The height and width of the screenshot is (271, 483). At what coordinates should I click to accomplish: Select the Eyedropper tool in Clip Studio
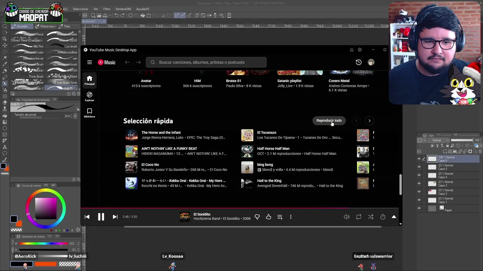[x=5, y=64]
